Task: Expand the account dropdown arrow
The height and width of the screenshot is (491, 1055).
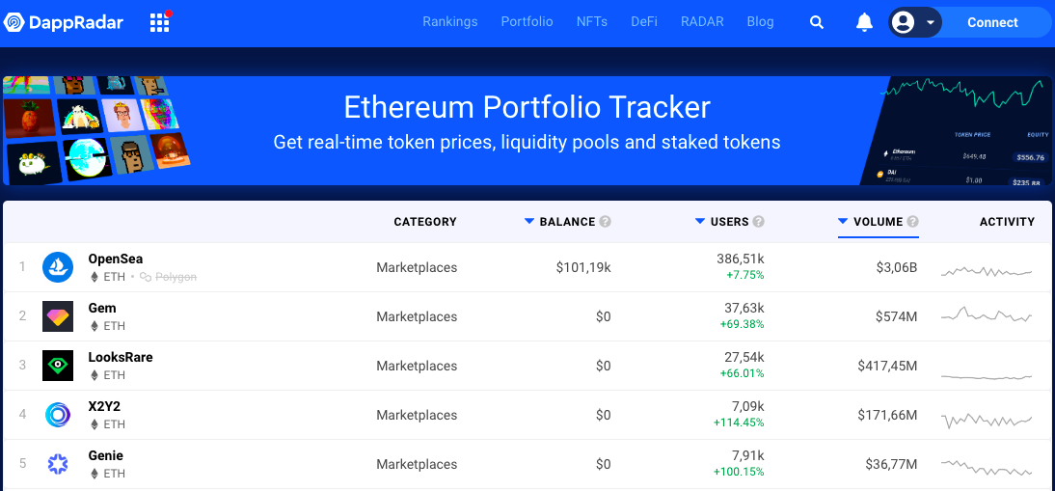Action: tap(931, 22)
